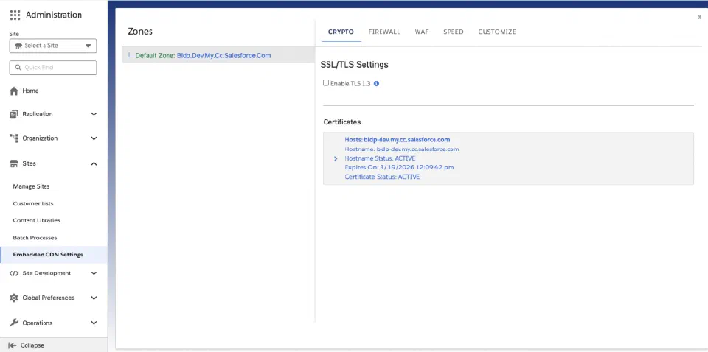708x352 pixels.
Task: Click the Home menu label
Action: [31, 91]
